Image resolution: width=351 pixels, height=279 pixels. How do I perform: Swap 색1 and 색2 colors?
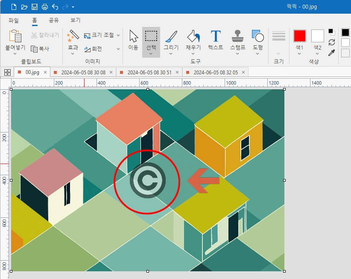point(331,42)
